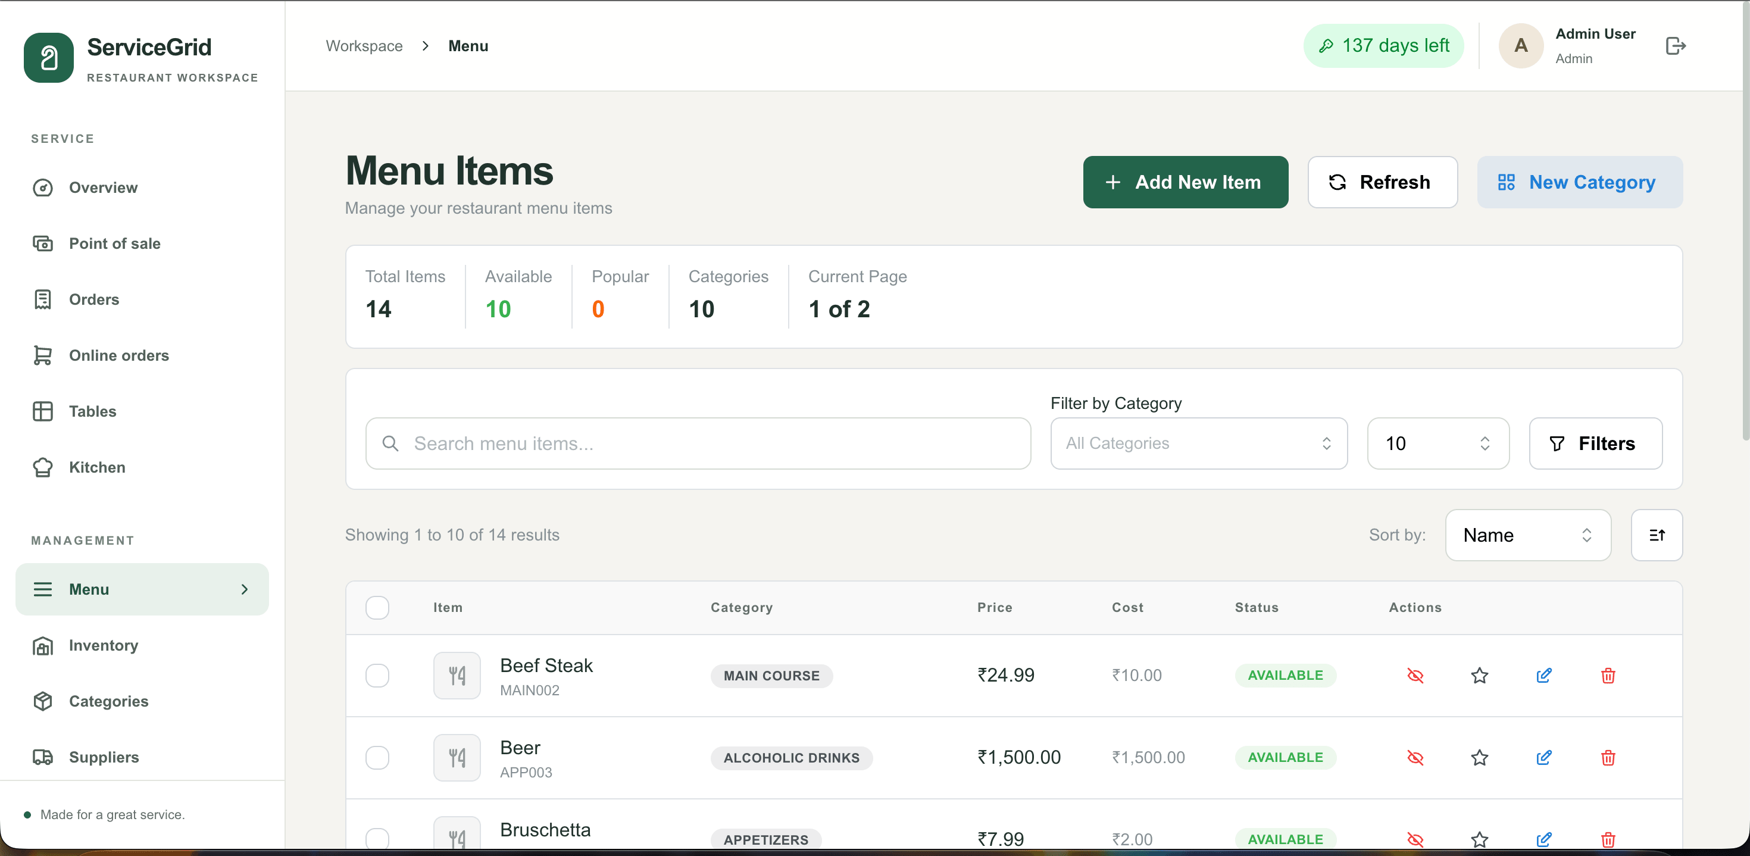Image resolution: width=1750 pixels, height=856 pixels.
Task: Click the 137 days left license badge
Action: 1383,45
